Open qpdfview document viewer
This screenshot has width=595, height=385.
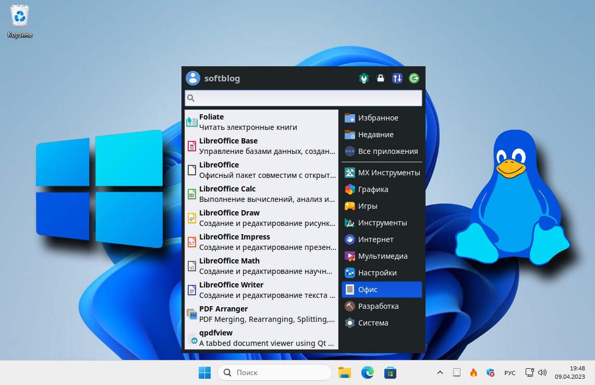(261, 338)
